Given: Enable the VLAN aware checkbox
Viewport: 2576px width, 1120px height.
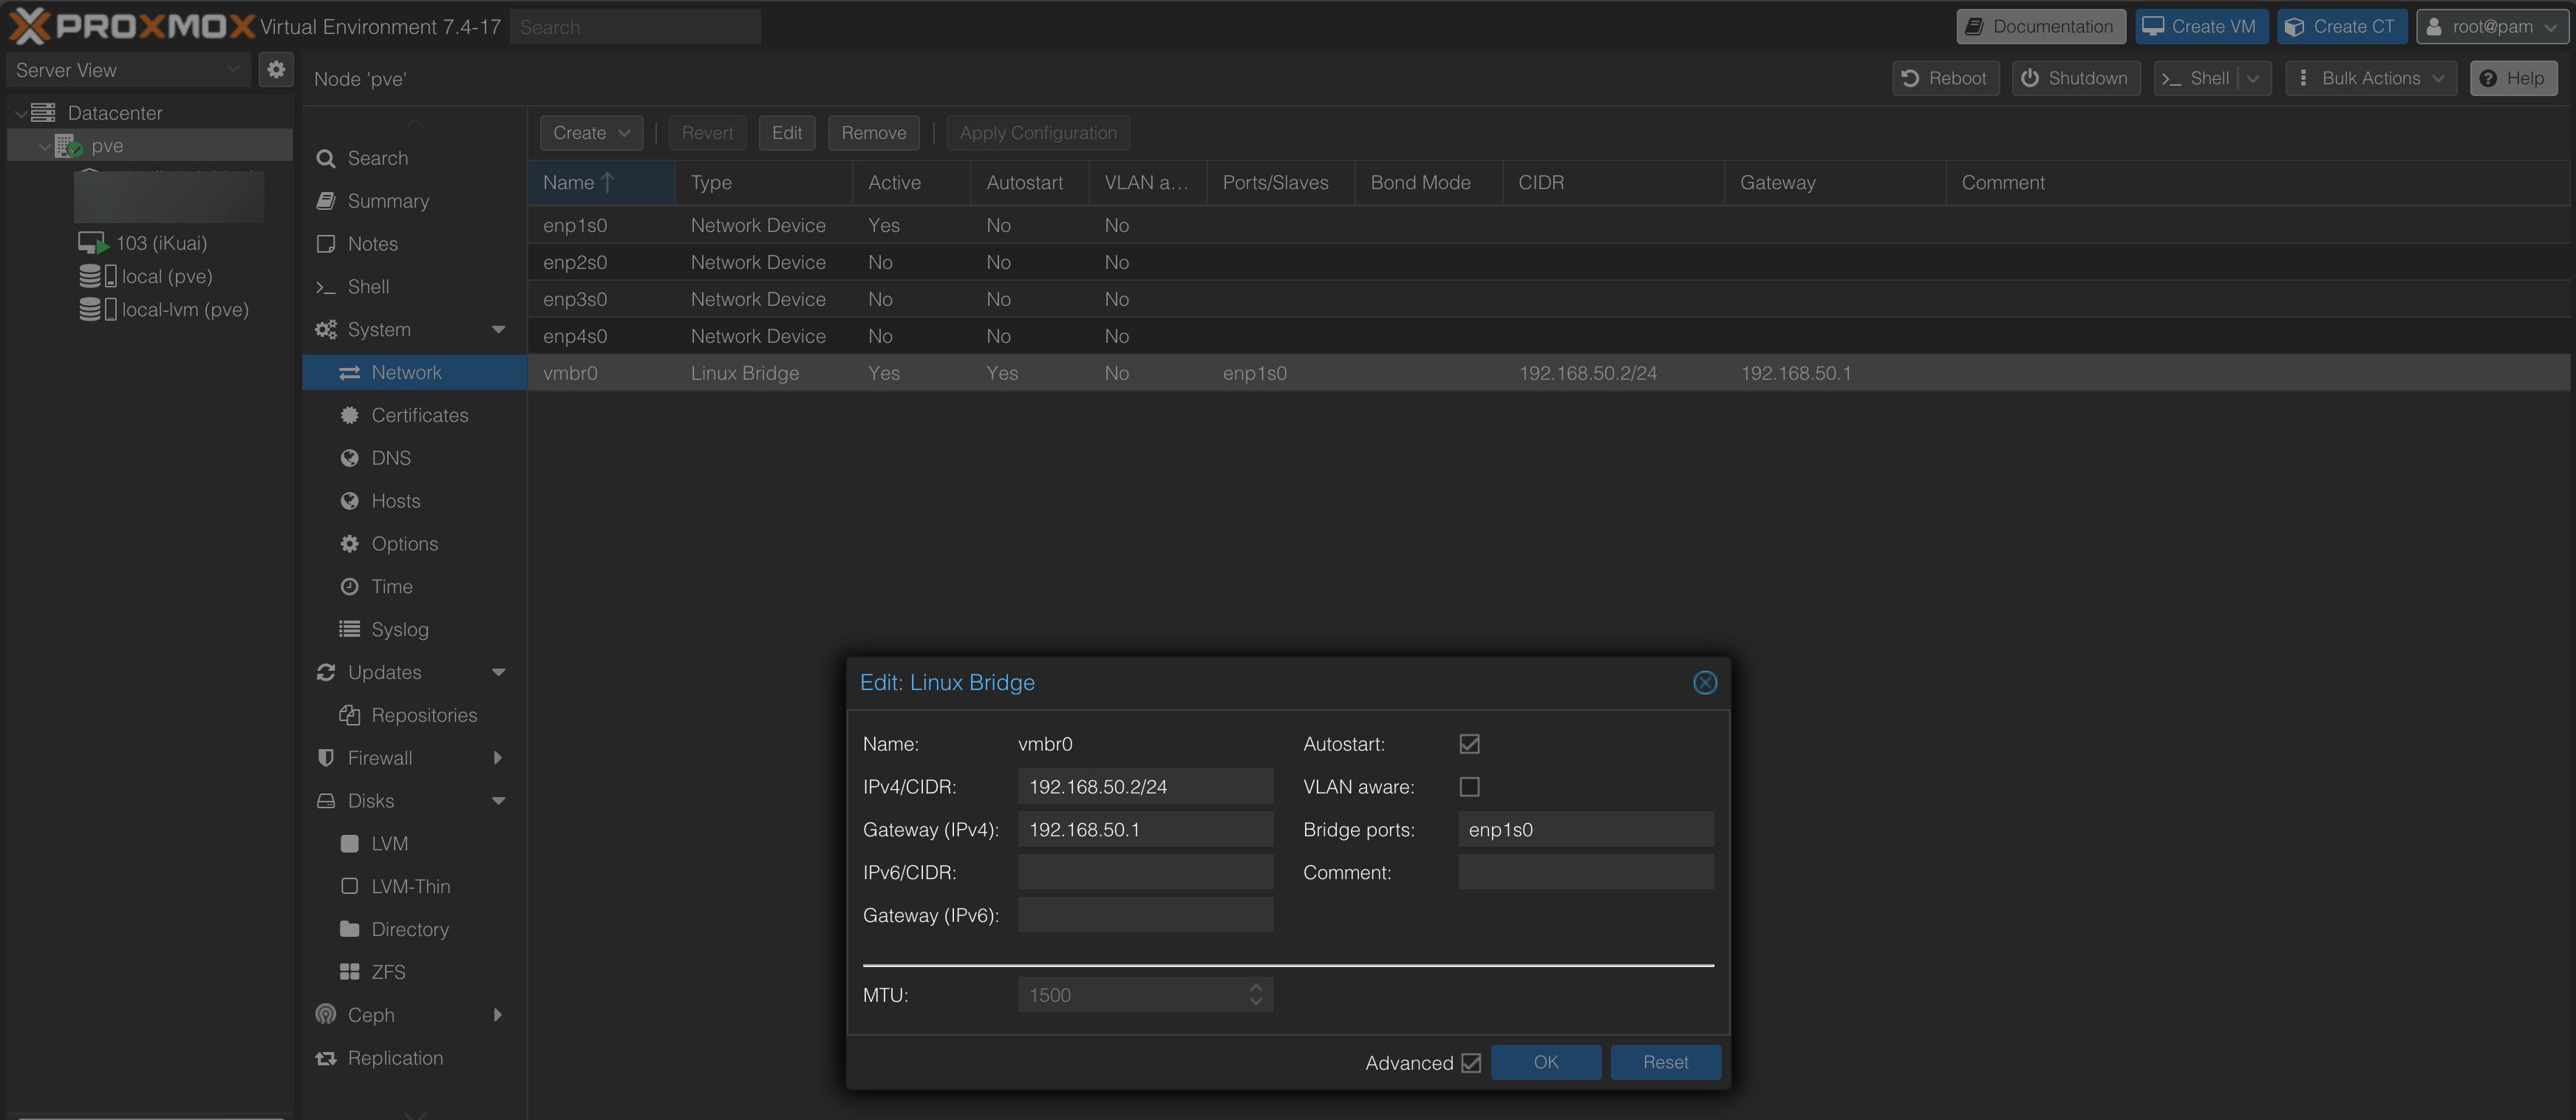Looking at the screenshot, I should (x=1469, y=787).
